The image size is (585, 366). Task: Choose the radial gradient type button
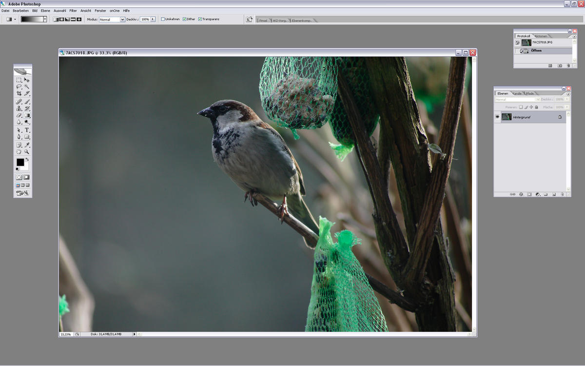click(61, 19)
